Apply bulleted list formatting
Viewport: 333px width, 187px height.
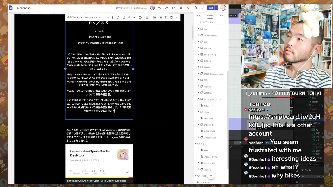pos(160,17)
